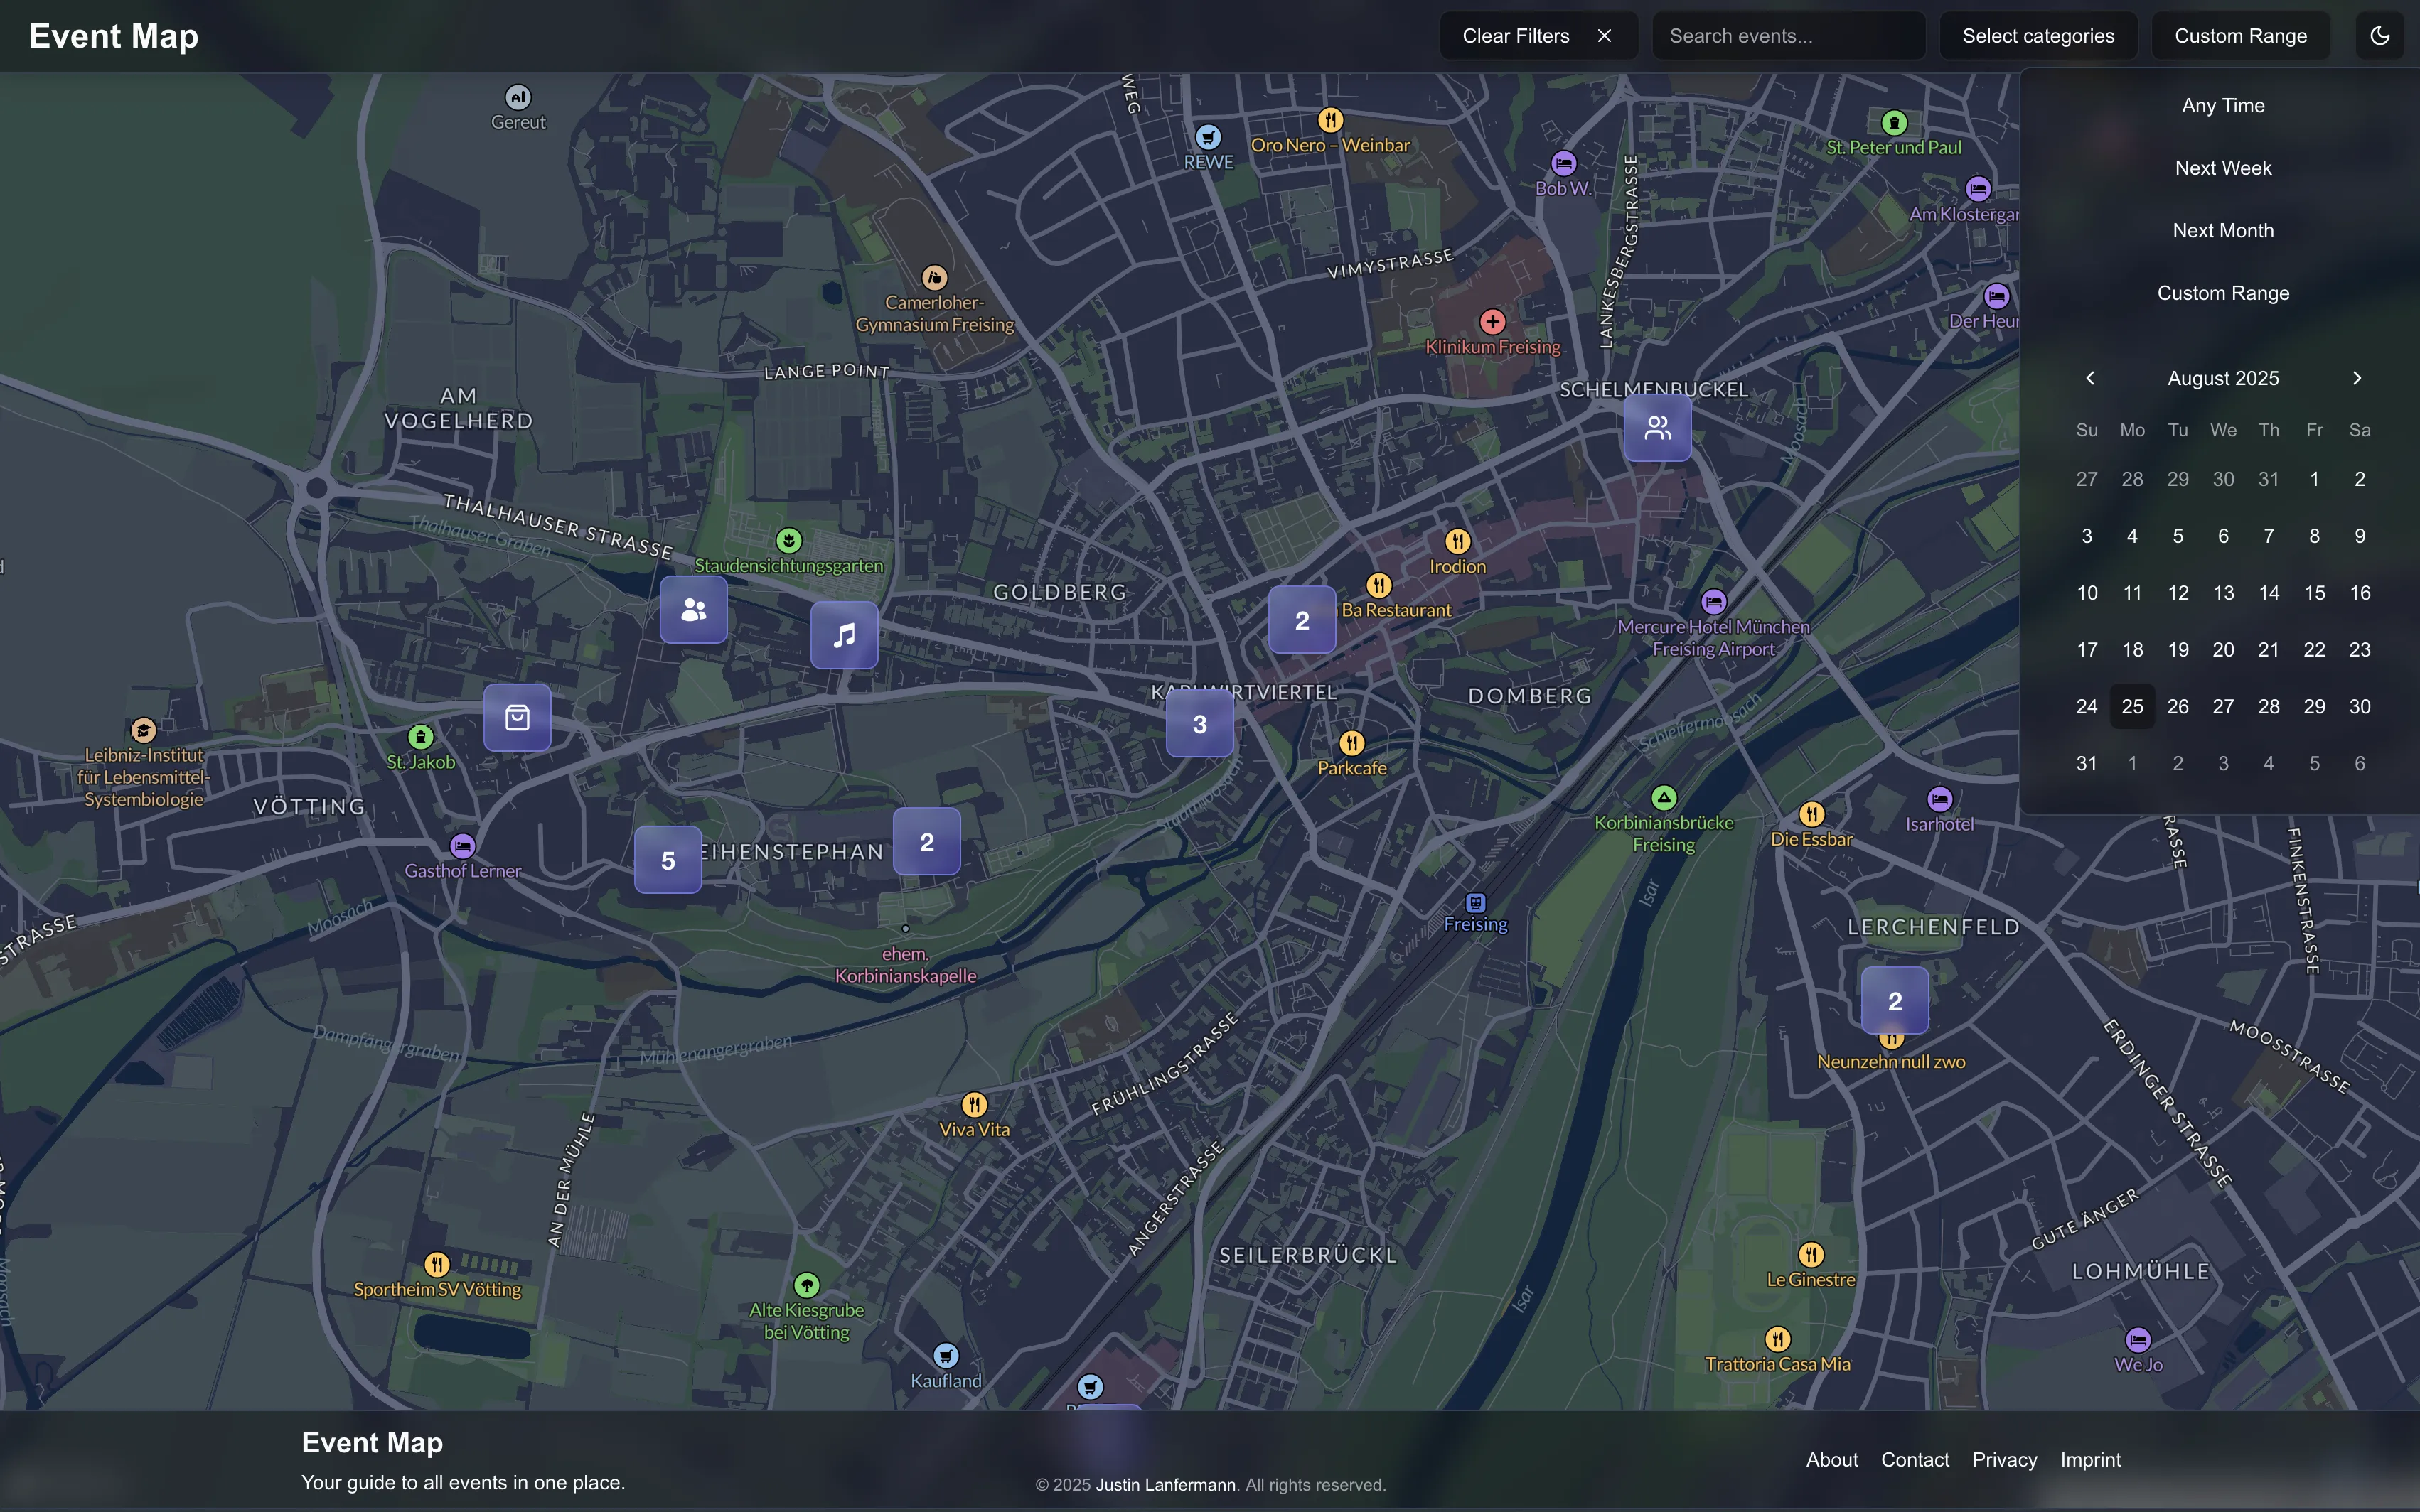Click the people marker near Schelmenbückel
Image resolution: width=2420 pixels, height=1512 pixels.
click(1656, 427)
